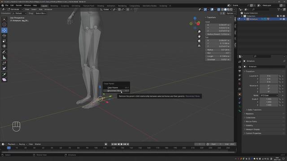Image resolution: width=287 pixels, height=161 pixels.
Task: Open the Global orientation dropdown
Action: [x=106, y=9]
